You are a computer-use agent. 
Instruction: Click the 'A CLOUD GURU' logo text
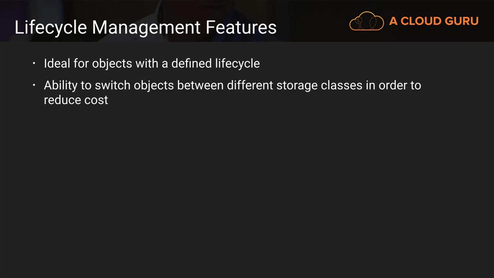click(x=433, y=21)
